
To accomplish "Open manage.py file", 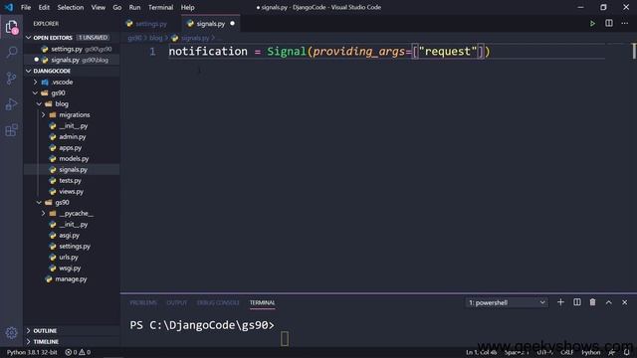I will tap(72, 278).
